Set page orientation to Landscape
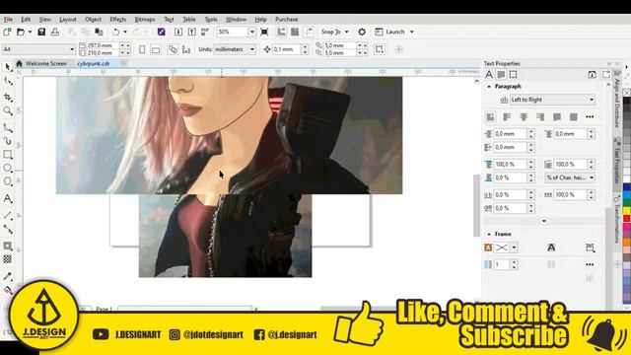 (156, 49)
